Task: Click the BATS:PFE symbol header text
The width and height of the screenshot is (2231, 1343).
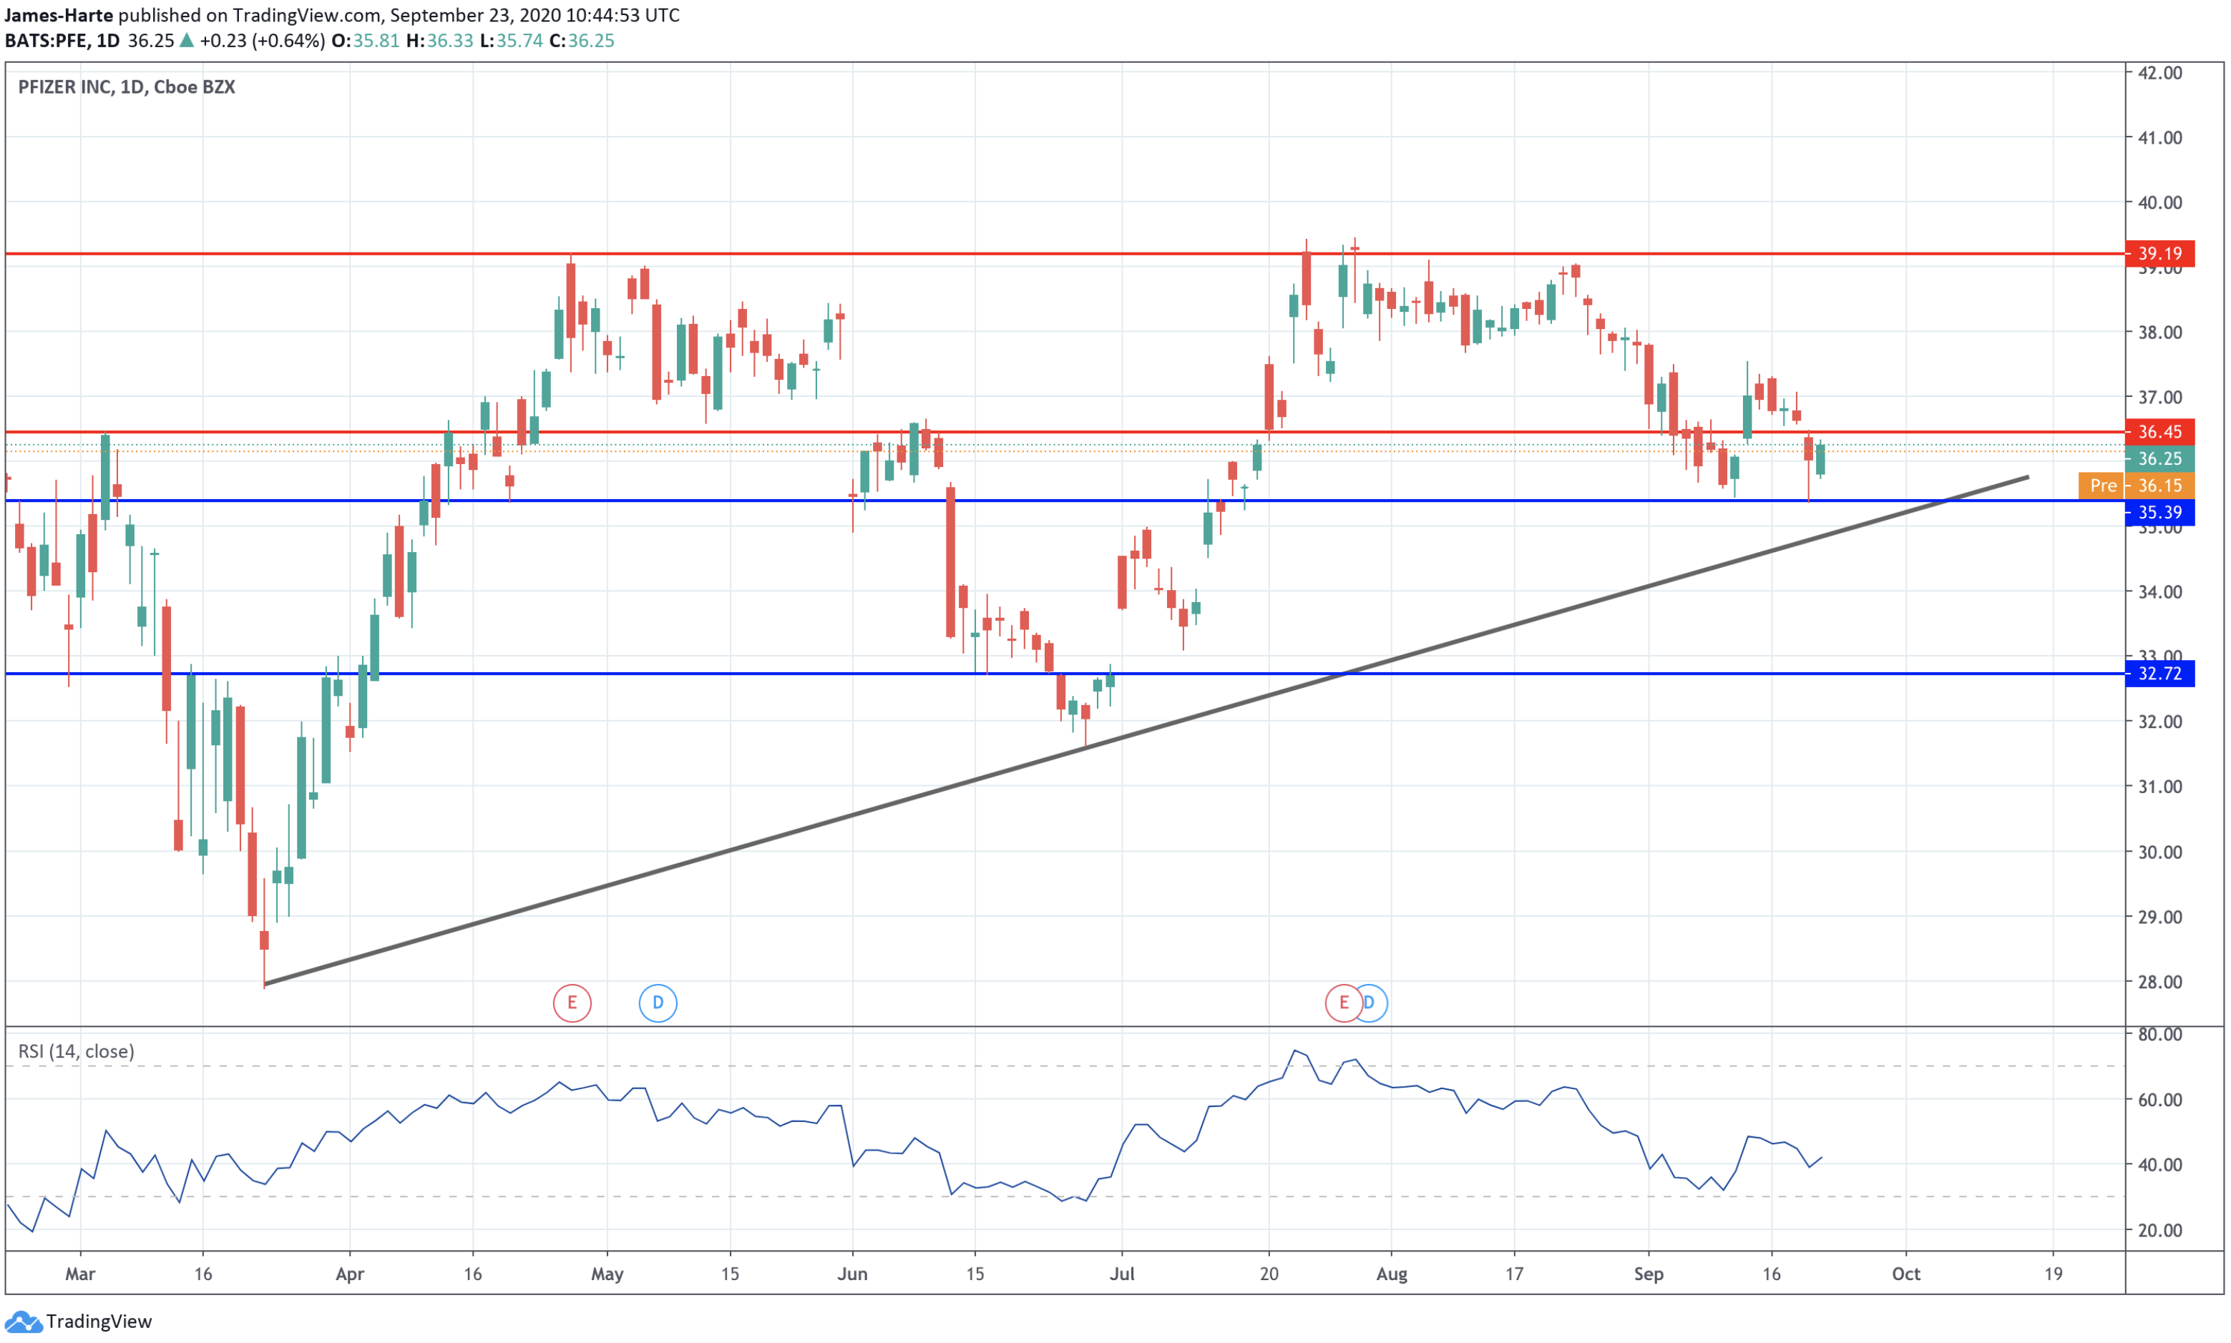Action: pyautogui.click(x=47, y=41)
